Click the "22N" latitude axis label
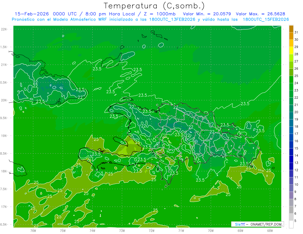The height and width of the screenshot is (234, 303). point(4,29)
